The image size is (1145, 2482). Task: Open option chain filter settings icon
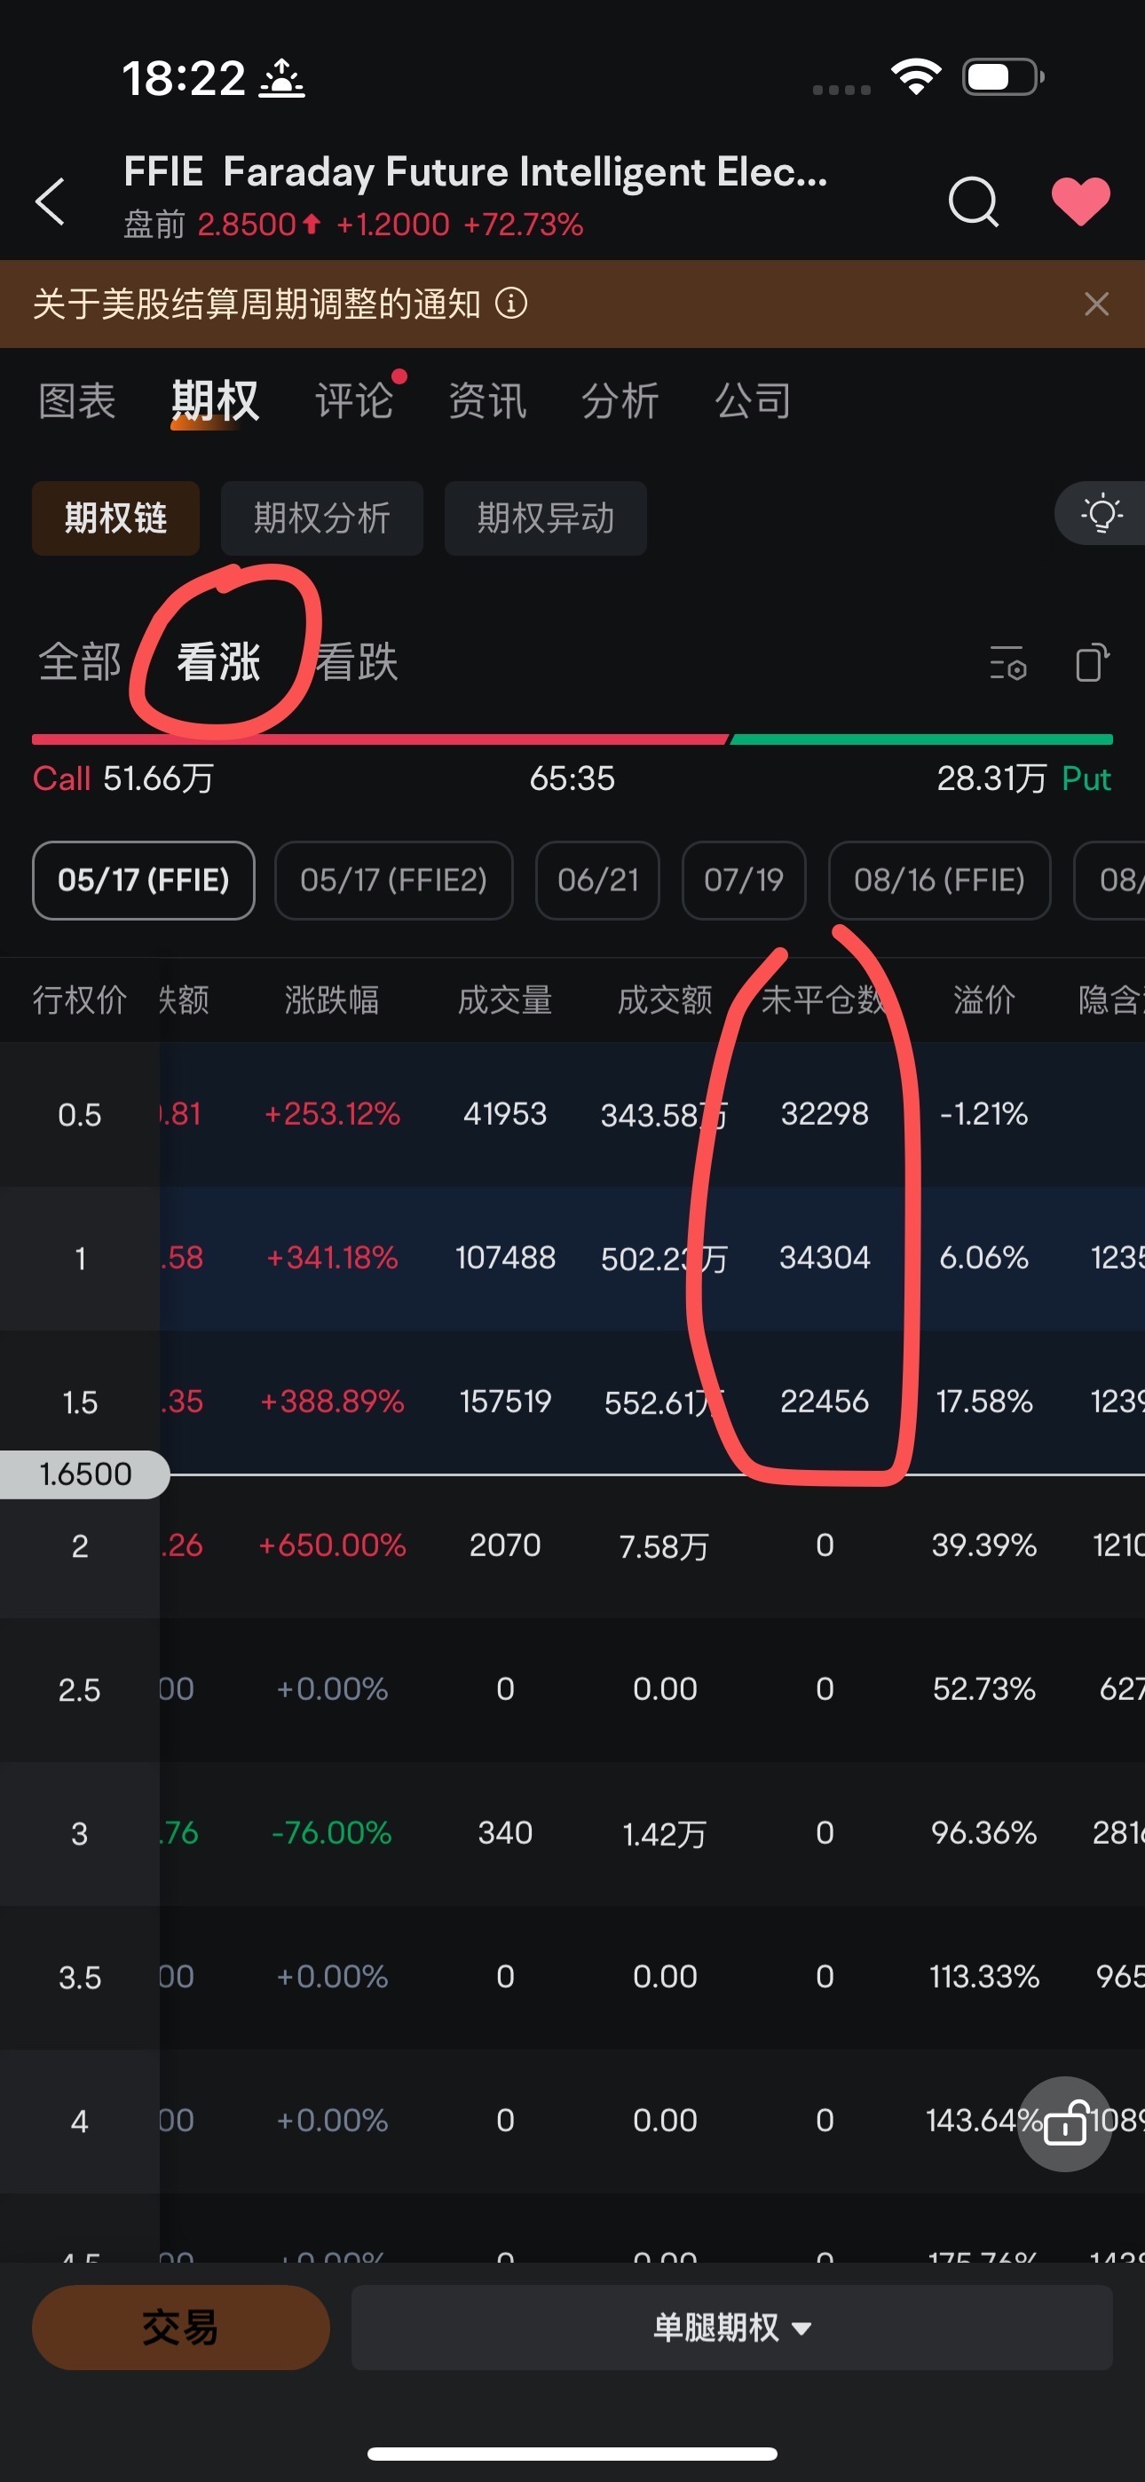click(1008, 663)
